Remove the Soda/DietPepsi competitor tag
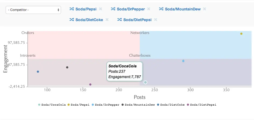The image size is (254, 131). (156, 20)
